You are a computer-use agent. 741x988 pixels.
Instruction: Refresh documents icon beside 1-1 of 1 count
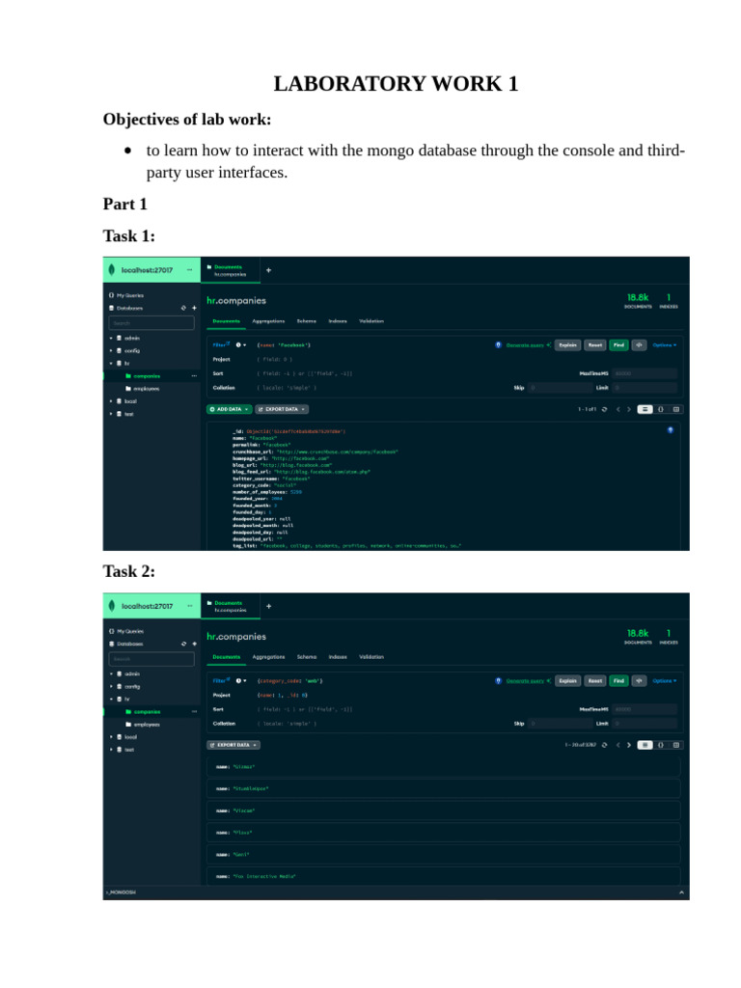coord(604,409)
